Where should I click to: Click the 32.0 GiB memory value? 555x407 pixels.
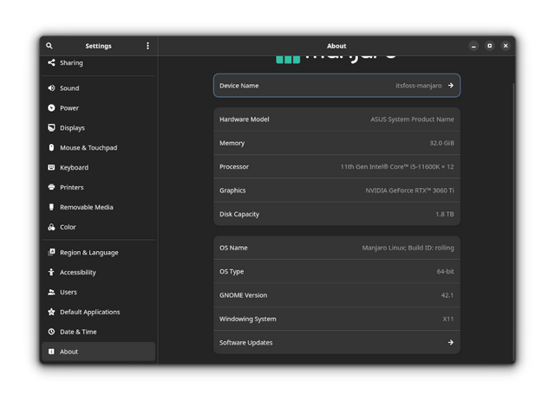[x=441, y=143]
